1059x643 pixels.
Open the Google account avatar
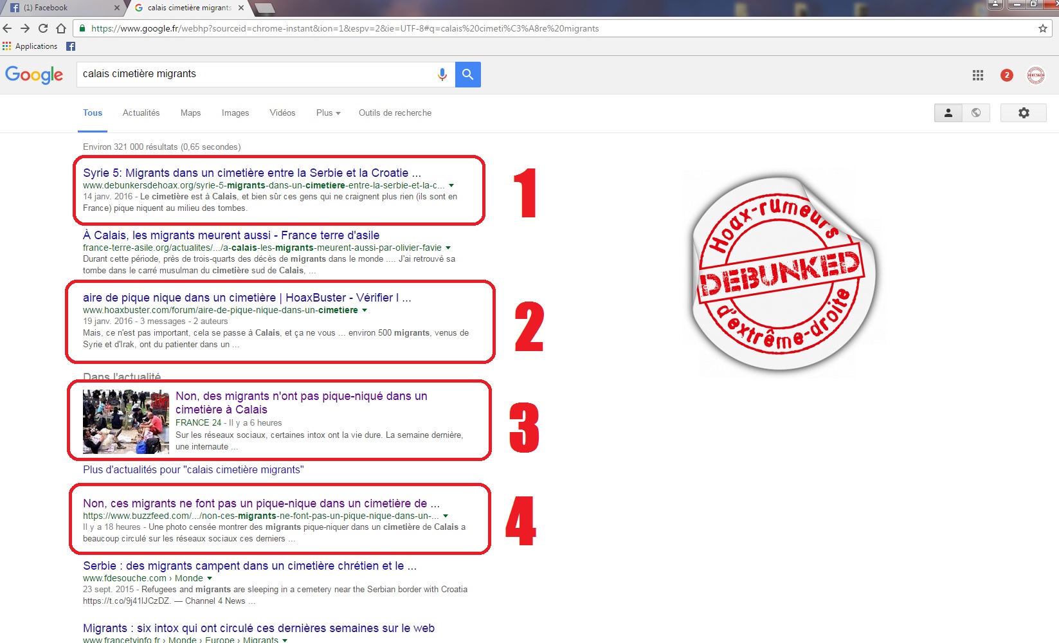(1036, 75)
